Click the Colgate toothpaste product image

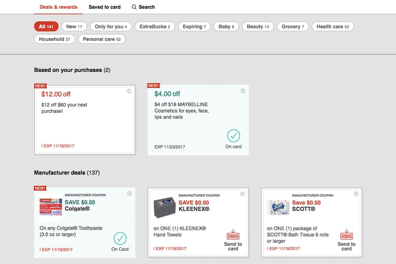point(51,207)
